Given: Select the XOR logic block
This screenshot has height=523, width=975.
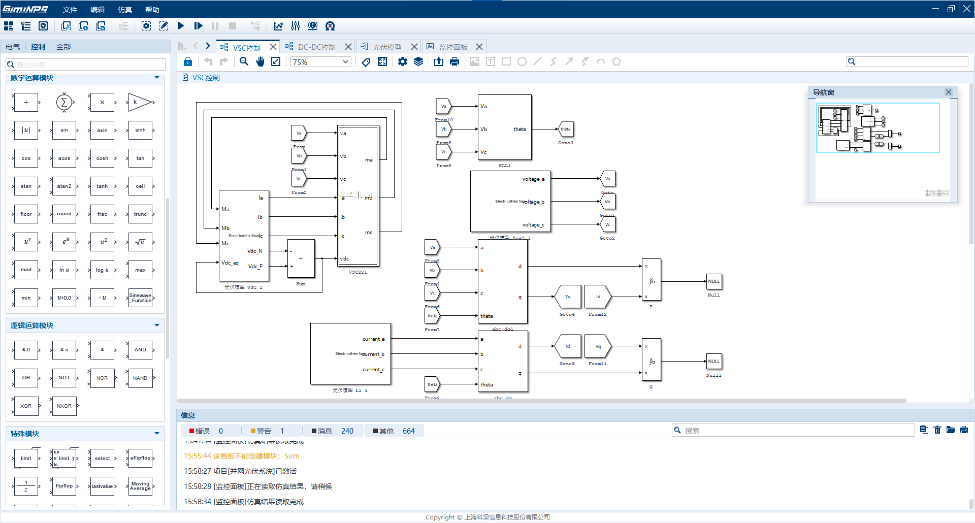Looking at the screenshot, I should pos(26,406).
